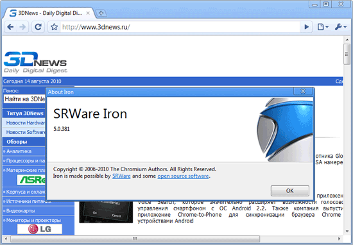Image resolution: width=353 pixels, height=245 pixels.
Task: Click the horizontal scrollbar right arrow
Action: click(339, 239)
